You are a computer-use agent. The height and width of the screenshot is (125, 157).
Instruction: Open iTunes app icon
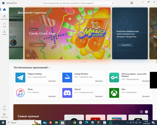tap(20, 93)
